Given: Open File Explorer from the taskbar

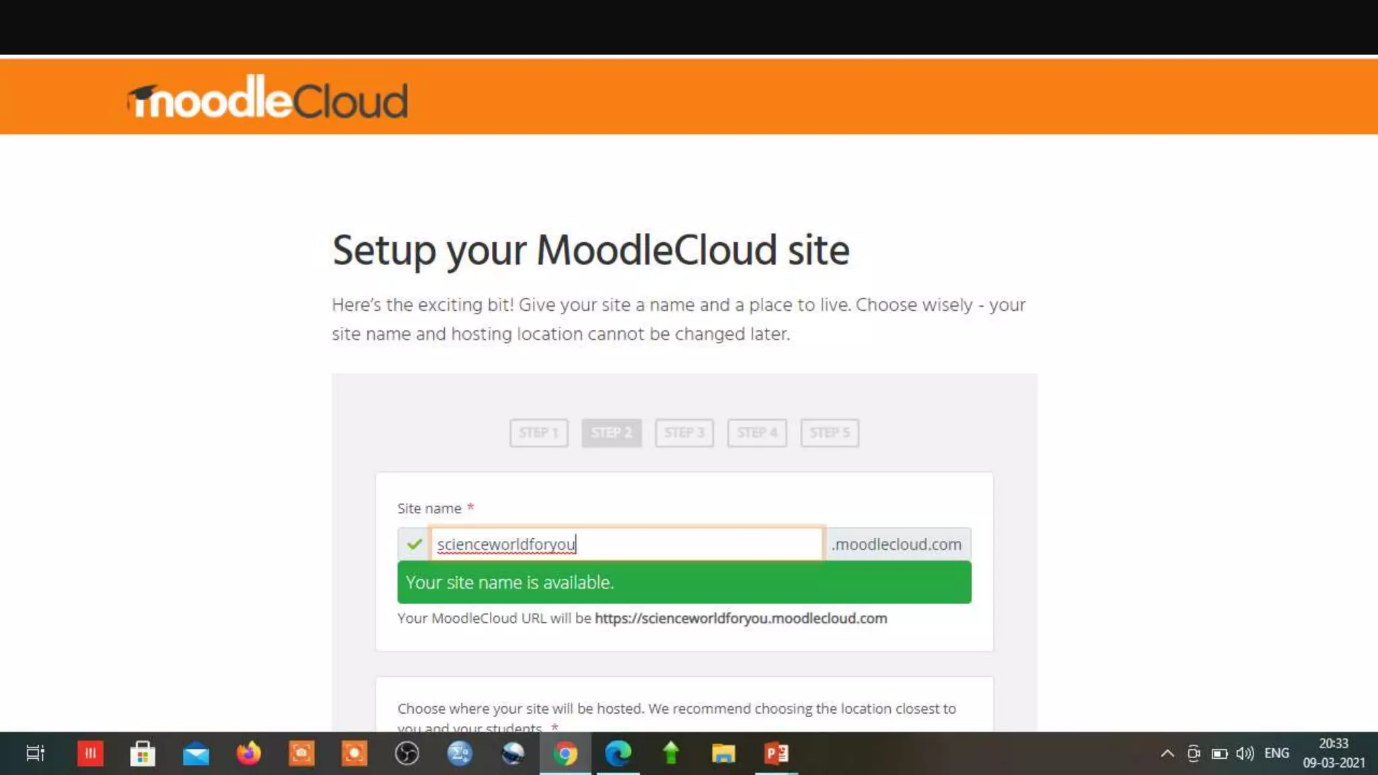Looking at the screenshot, I should pyautogui.click(x=723, y=753).
